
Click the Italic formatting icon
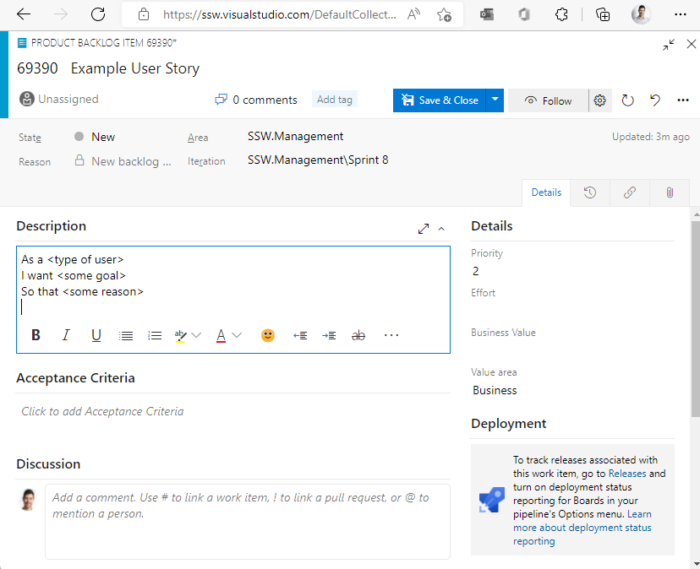pos(65,335)
